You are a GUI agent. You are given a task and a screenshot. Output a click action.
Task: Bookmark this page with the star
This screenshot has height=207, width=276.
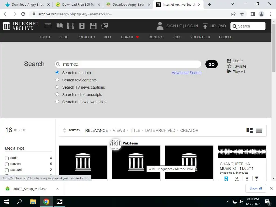(242, 14)
